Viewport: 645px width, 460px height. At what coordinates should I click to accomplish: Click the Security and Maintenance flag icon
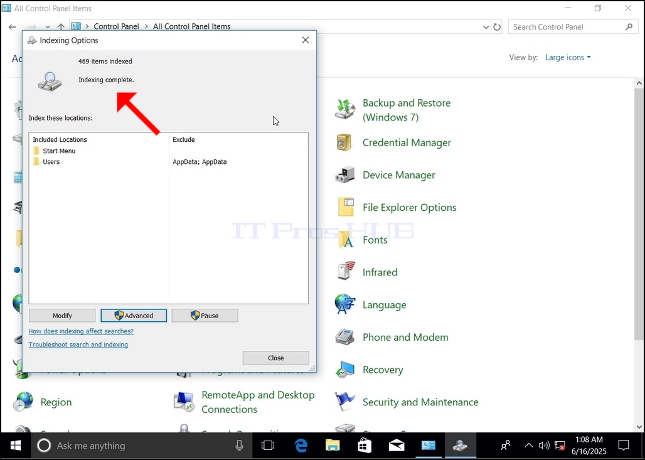(x=344, y=402)
